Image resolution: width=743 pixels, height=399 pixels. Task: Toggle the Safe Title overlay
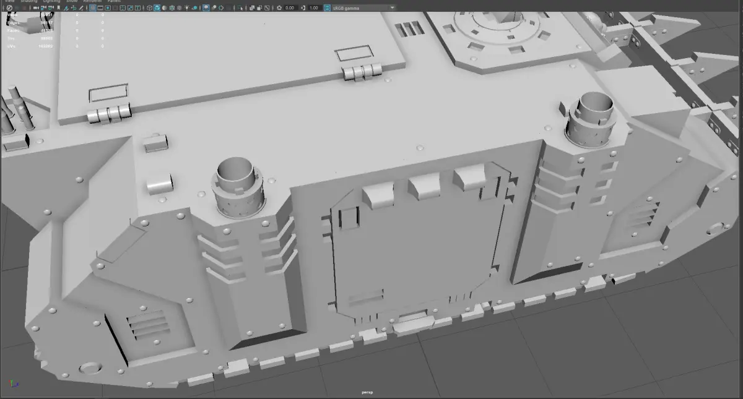point(137,8)
